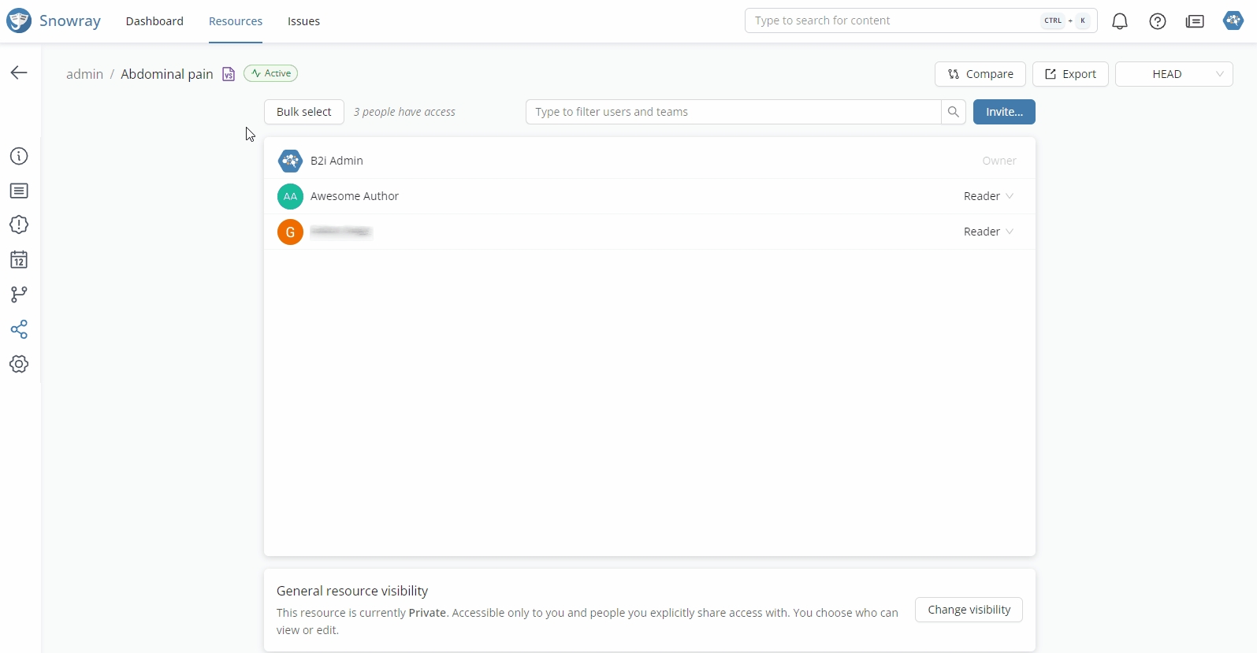Open the settings gear sidebar icon
The width and height of the screenshot is (1257, 653).
pos(19,364)
